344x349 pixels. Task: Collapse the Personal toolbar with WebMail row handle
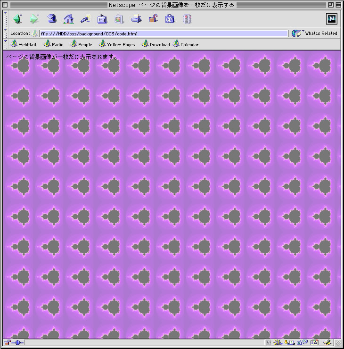[5, 44]
